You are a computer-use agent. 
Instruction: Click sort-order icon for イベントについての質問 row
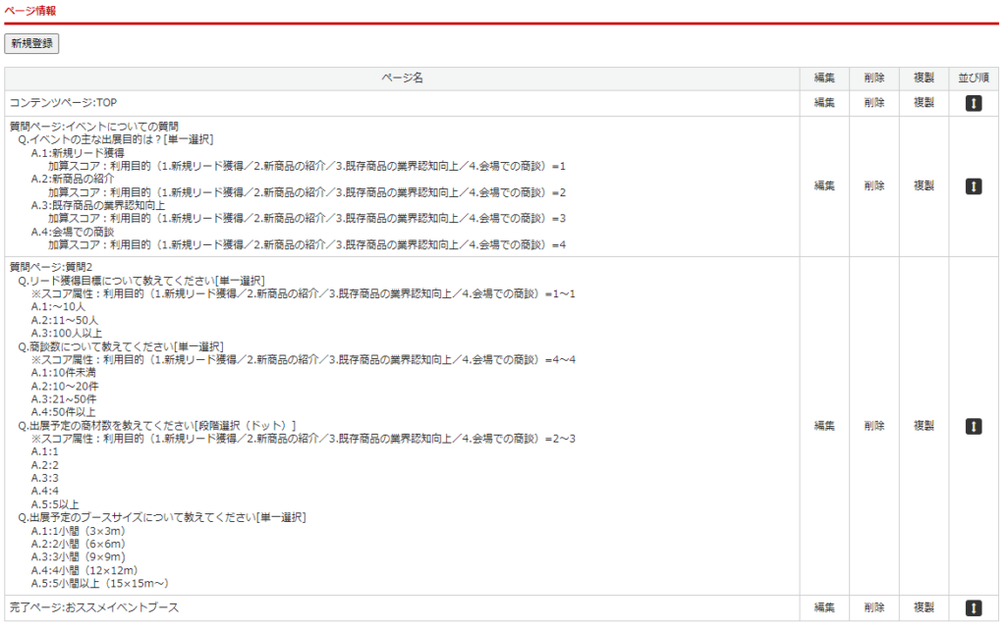[974, 186]
